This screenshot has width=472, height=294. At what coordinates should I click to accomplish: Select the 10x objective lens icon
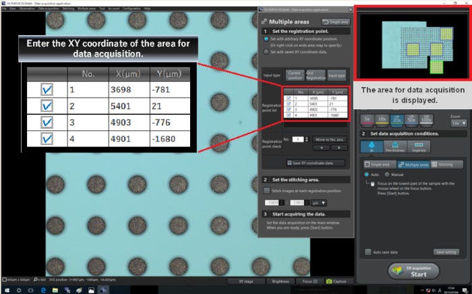[384, 119]
